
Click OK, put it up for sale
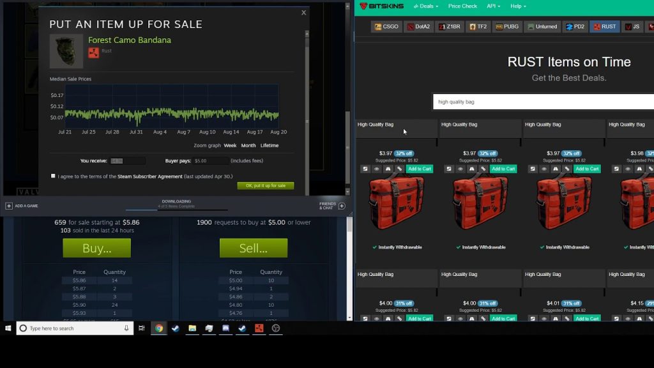point(266,186)
